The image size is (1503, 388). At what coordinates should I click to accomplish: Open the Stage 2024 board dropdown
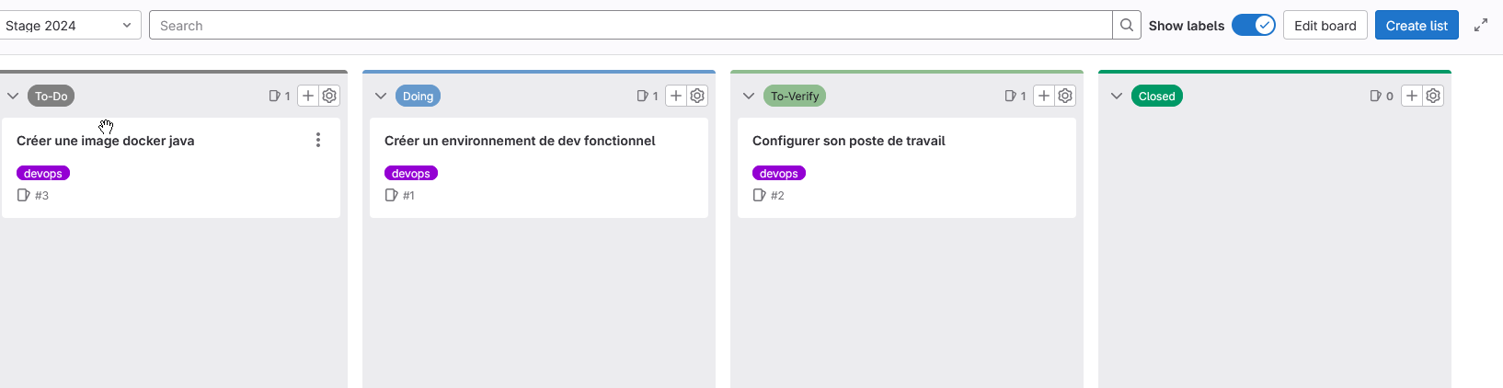[x=69, y=26]
